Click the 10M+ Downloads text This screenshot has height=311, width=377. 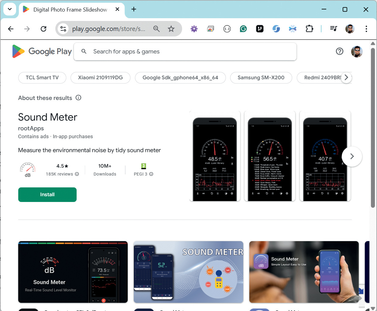coord(105,170)
